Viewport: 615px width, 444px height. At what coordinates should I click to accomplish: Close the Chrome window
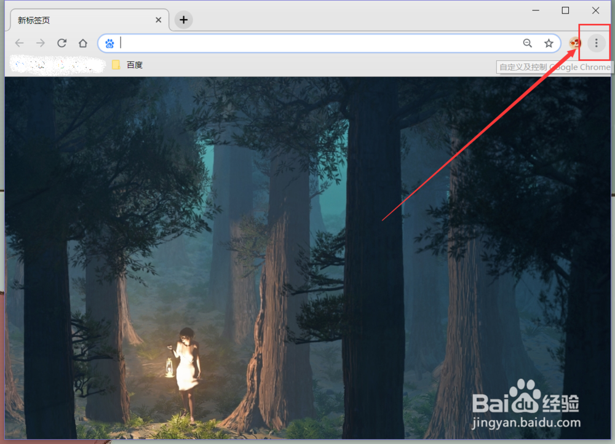595,10
